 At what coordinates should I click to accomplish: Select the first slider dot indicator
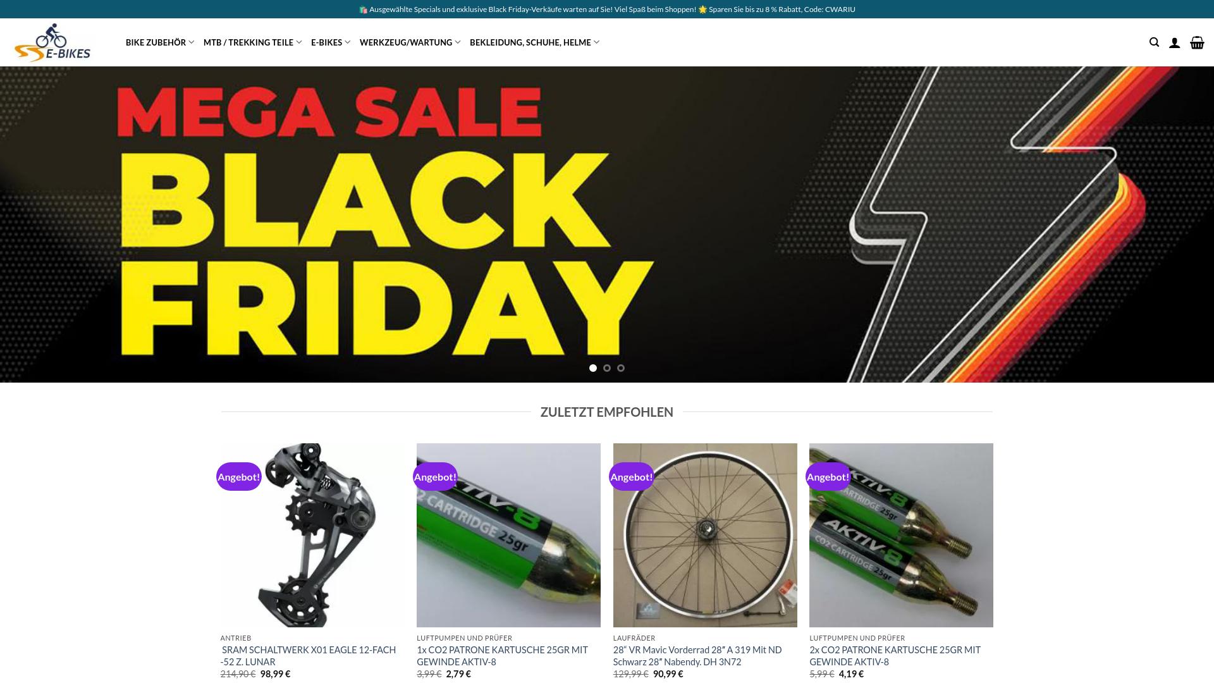tap(593, 368)
